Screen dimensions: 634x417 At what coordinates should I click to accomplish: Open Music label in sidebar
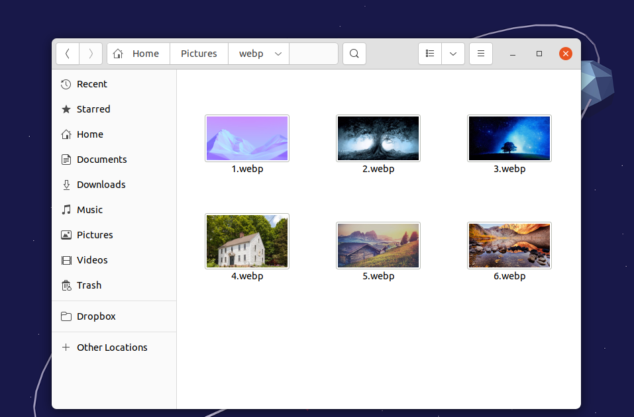pyautogui.click(x=89, y=210)
